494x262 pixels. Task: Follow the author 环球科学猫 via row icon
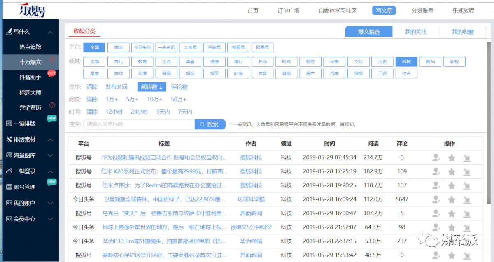click(436, 200)
